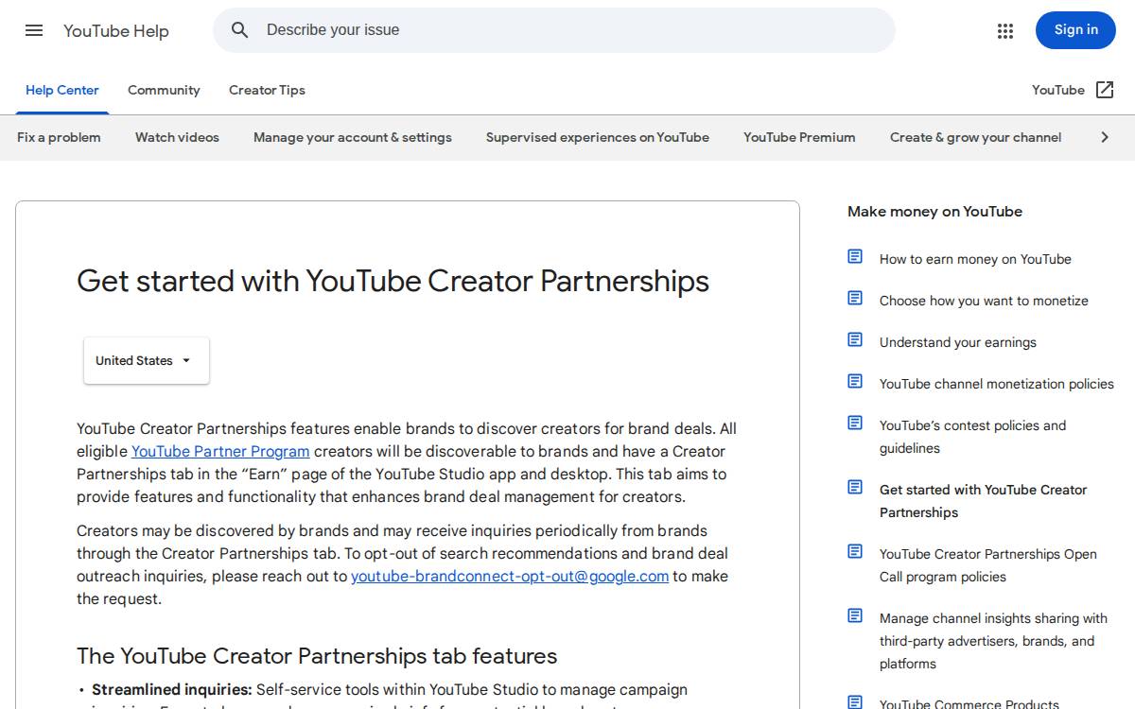
Task: Switch to the Community tab
Action: 164,91
